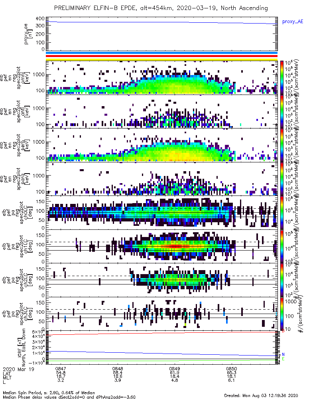
Task: Click the color bar beside the ch0LC panel
Action: [281, 213]
